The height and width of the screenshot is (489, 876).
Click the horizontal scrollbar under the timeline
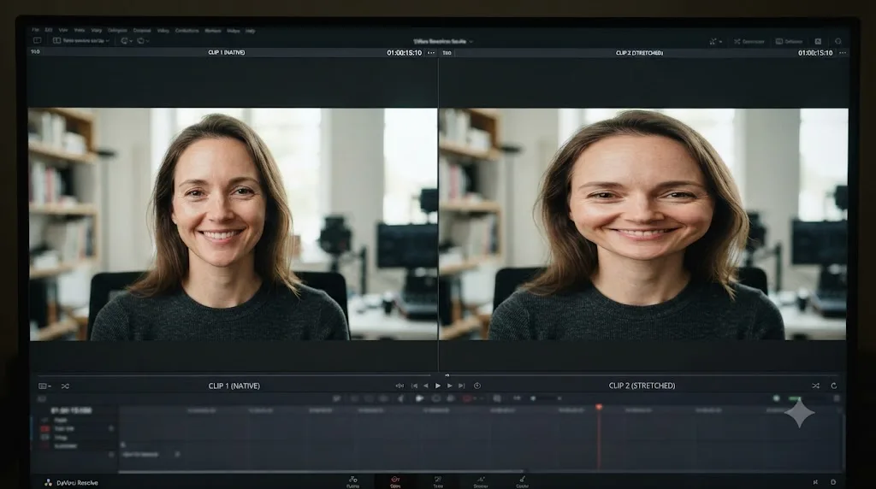(322, 471)
